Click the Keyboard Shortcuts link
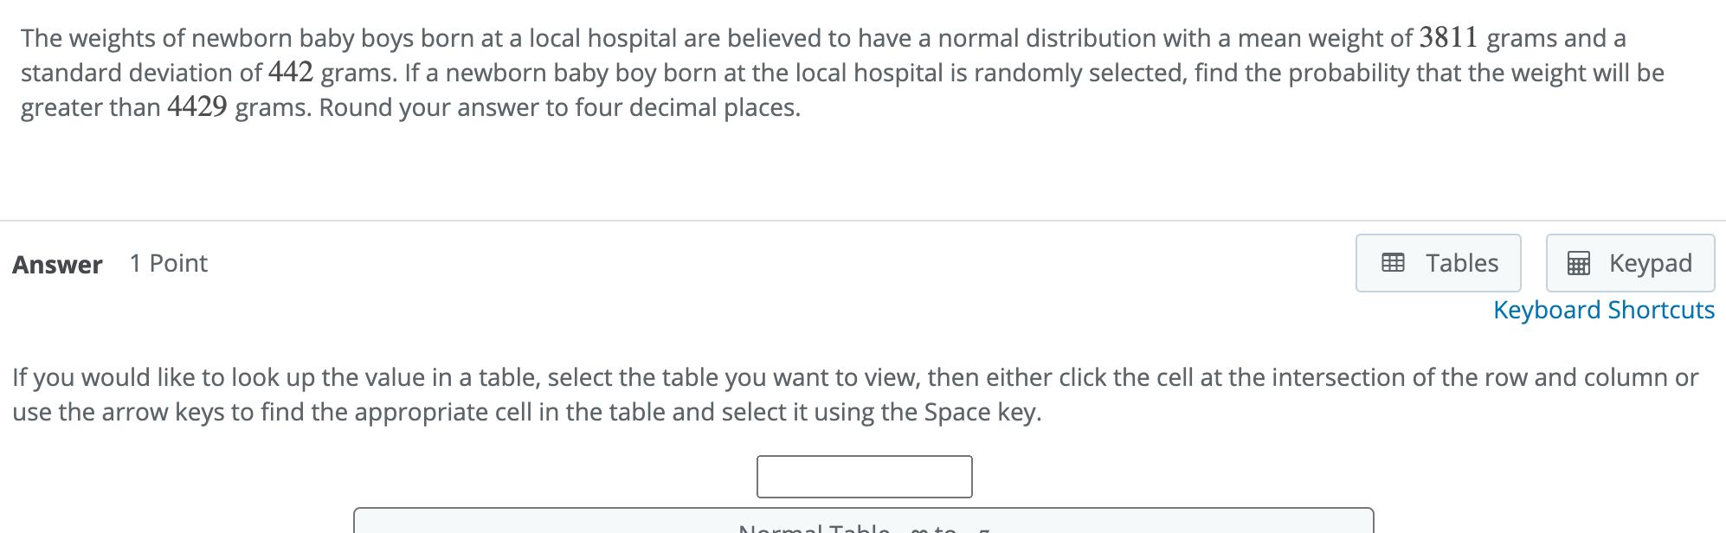 (1603, 310)
